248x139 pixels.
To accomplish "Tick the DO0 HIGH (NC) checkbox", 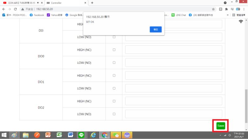I will pos(114,50).
